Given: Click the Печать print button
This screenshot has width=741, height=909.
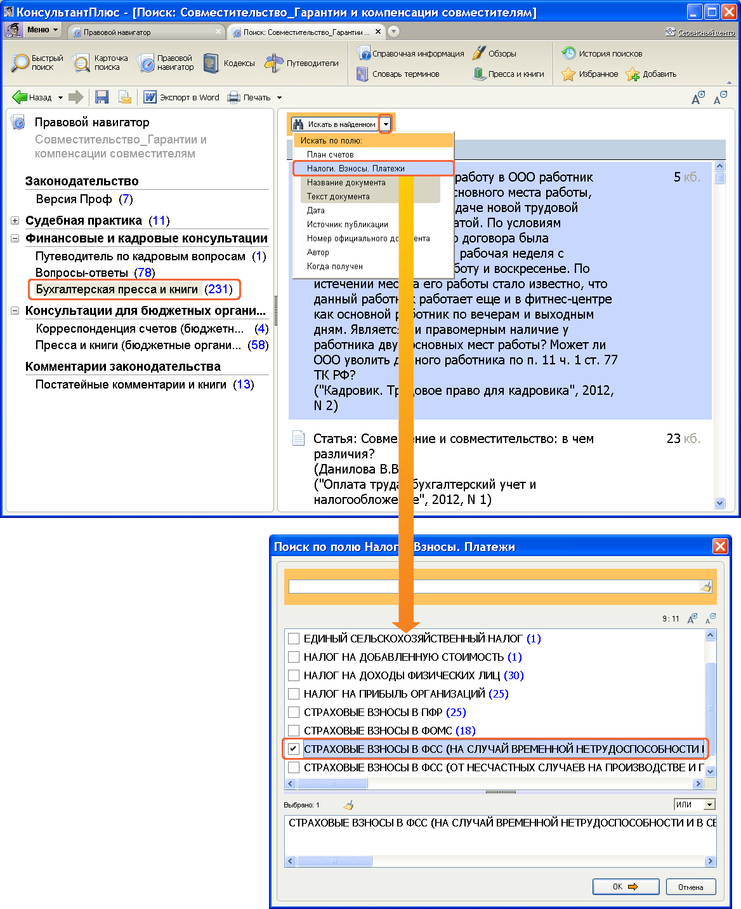Looking at the screenshot, I should (249, 97).
